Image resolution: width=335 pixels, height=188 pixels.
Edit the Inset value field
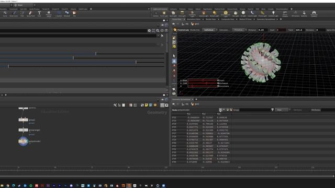click(x=281, y=30)
